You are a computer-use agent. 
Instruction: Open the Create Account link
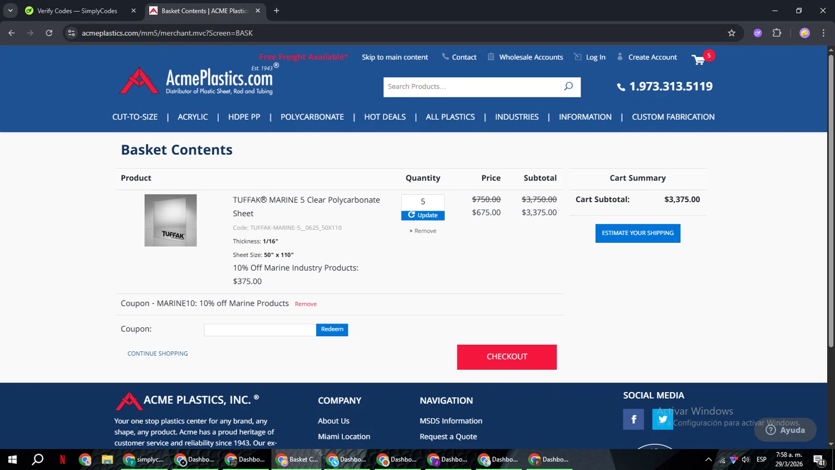click(652, 57)
